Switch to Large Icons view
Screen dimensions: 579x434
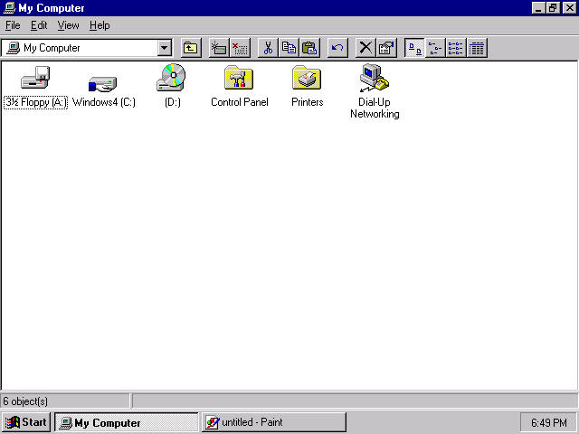tap(414, 48)
